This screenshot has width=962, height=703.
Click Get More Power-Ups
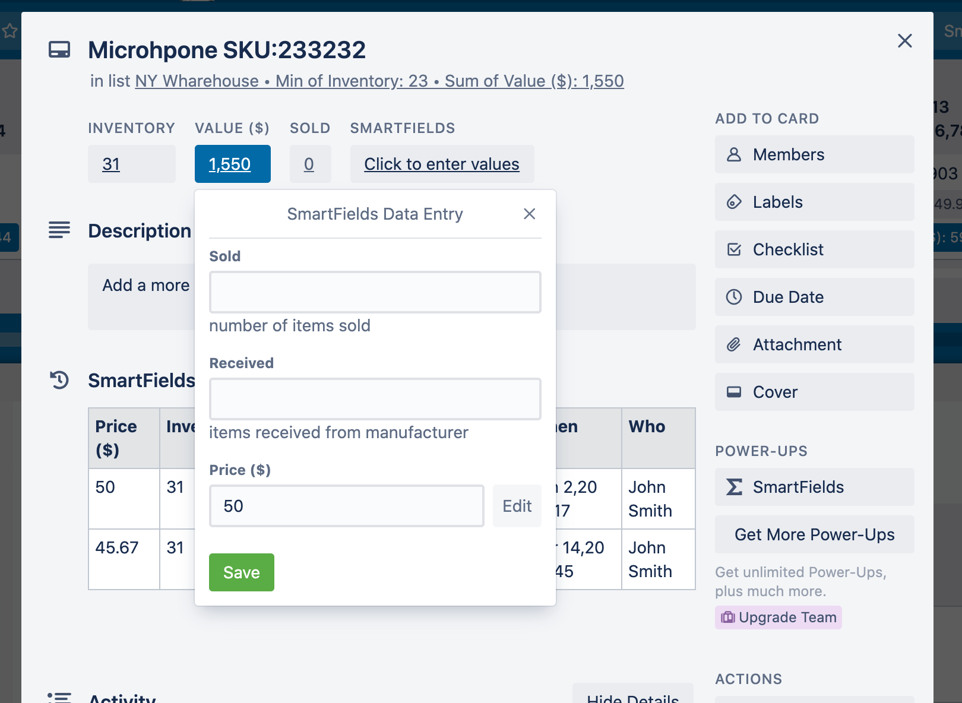814,534
